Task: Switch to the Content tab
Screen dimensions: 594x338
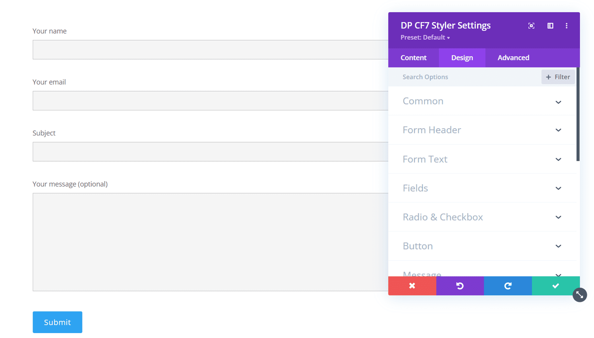Action: point(413,58)
